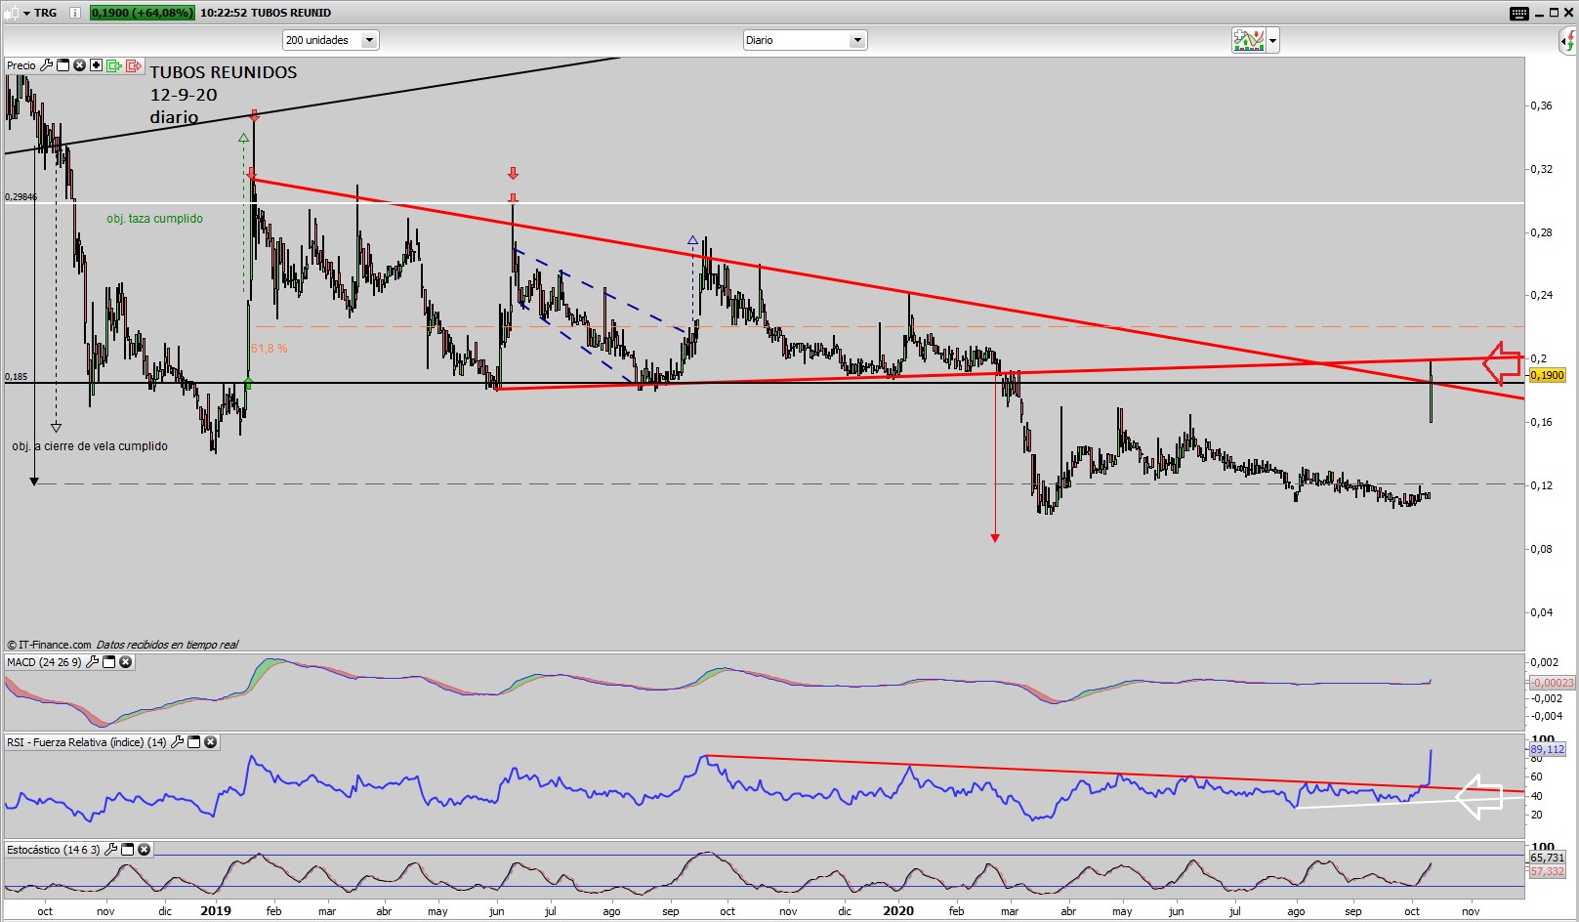Click the TUBOS REUNIDOS chart title text
The width and height of the screenshot is (1579, 922).
[x=224, y=72]
